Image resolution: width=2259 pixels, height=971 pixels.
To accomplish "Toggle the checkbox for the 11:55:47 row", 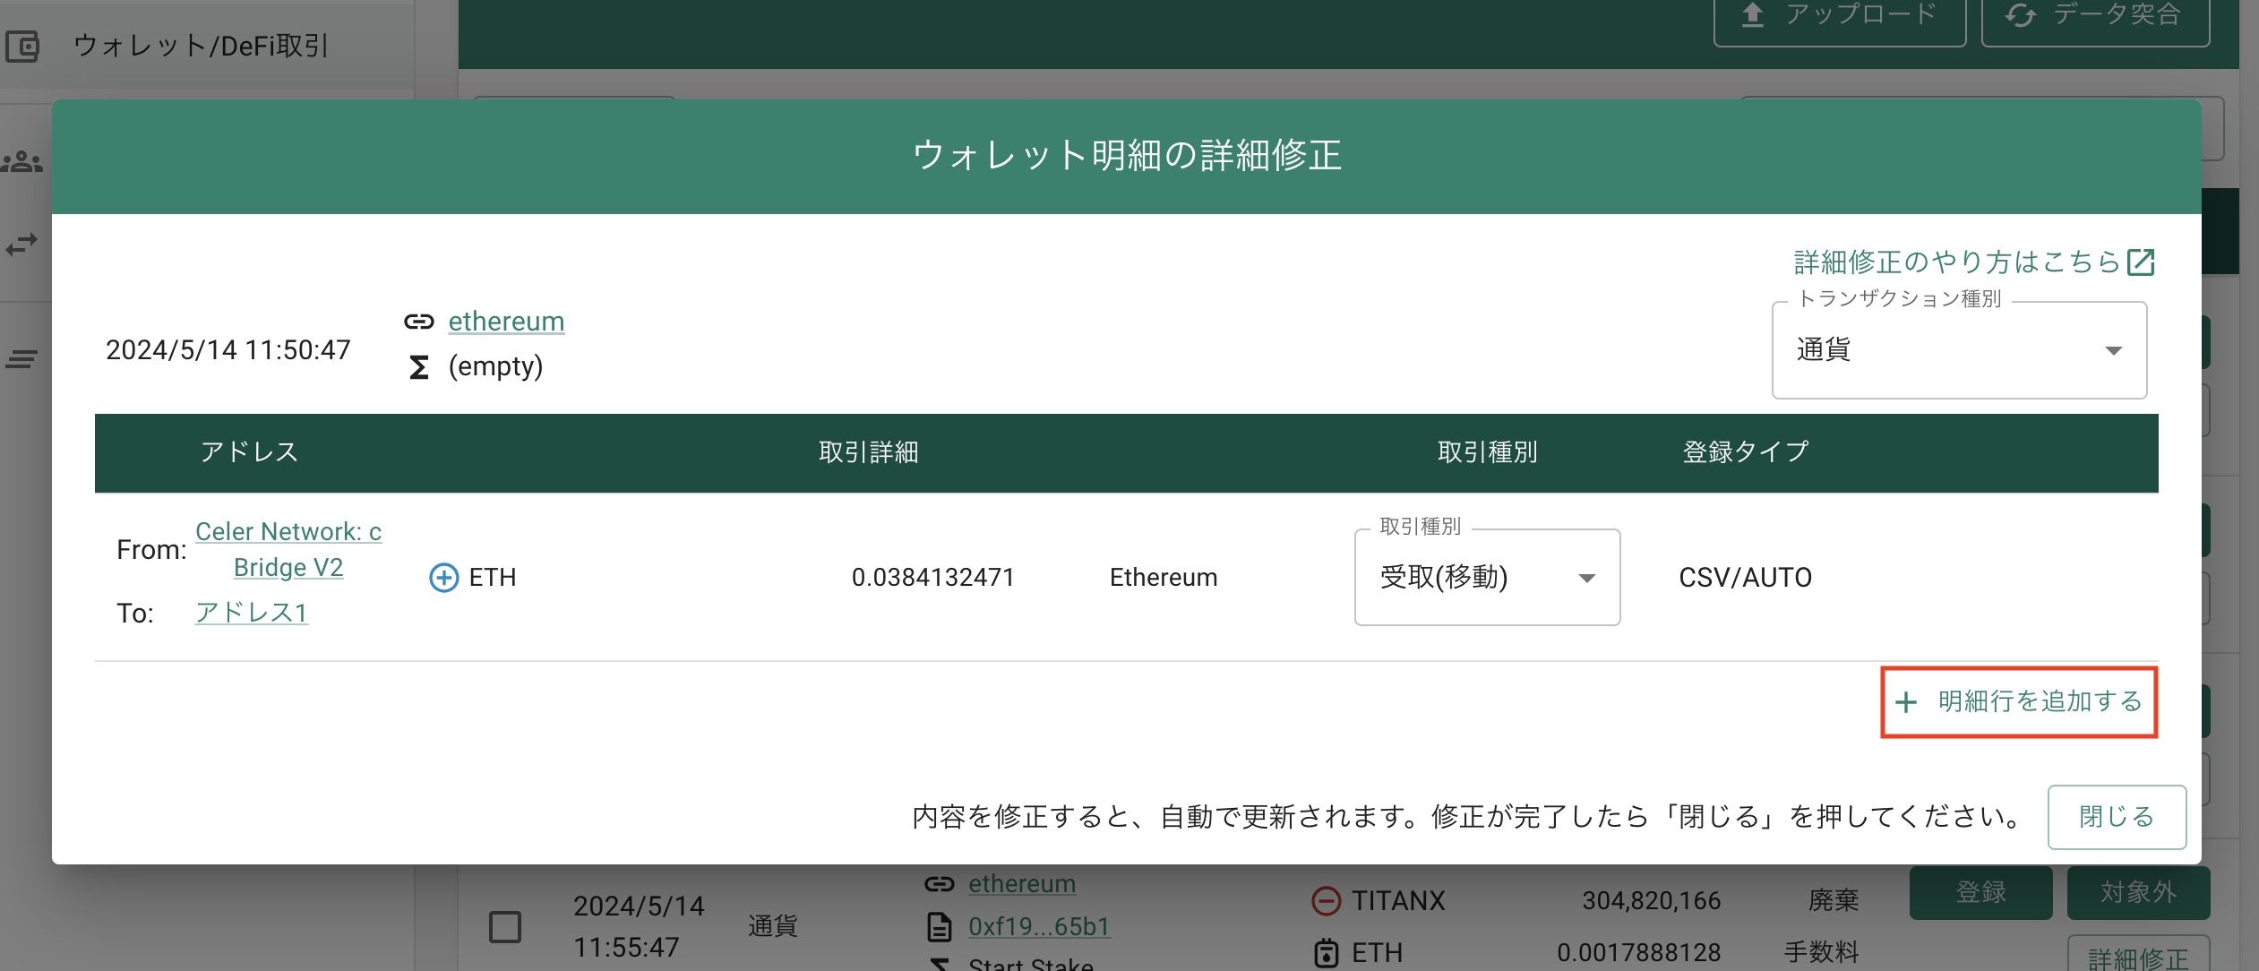I will [x=505, y=927].
